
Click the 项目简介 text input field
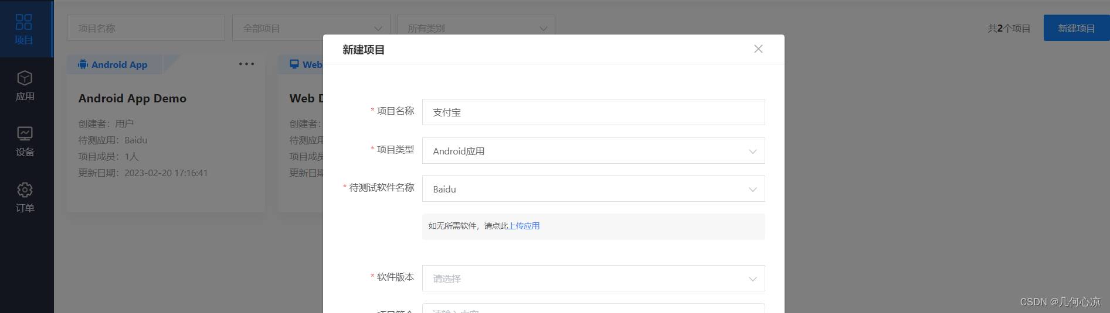[593, 308]
